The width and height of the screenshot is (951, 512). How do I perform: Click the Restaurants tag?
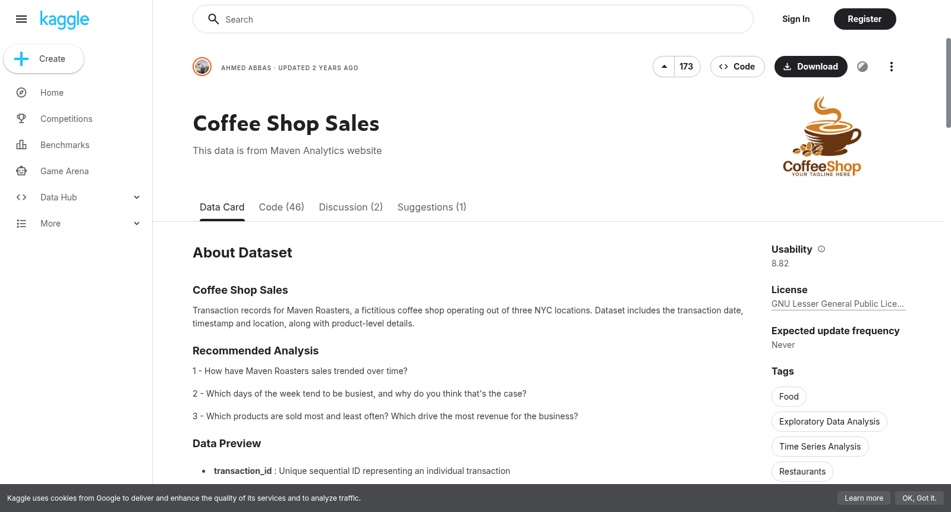click(x=802, y=472)
